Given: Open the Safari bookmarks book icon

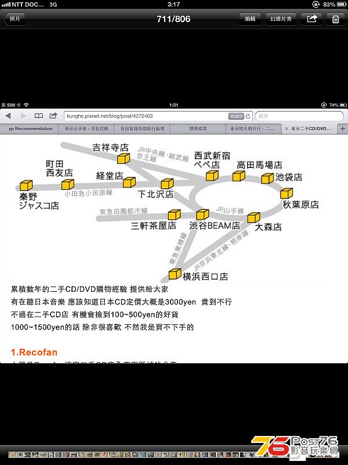Looking at the screenshot, I should pyautogui.click(x=39, y=116).
